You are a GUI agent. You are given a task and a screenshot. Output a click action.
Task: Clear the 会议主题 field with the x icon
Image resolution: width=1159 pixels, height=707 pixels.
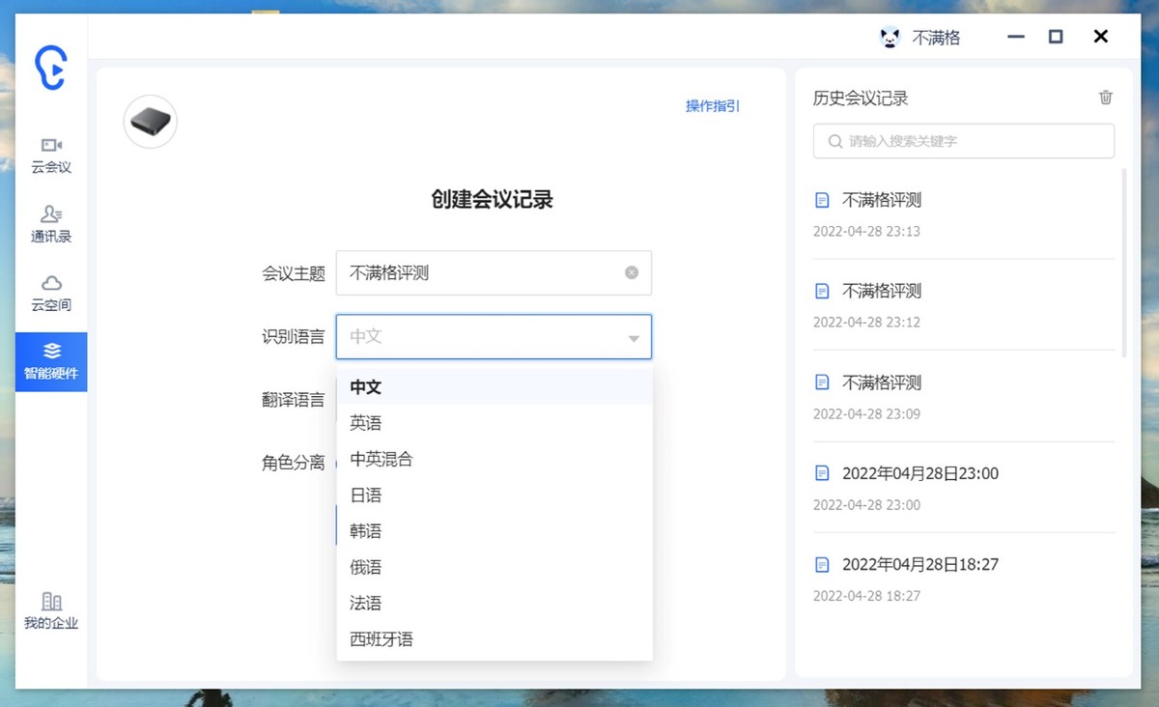[x=632, y=272]
